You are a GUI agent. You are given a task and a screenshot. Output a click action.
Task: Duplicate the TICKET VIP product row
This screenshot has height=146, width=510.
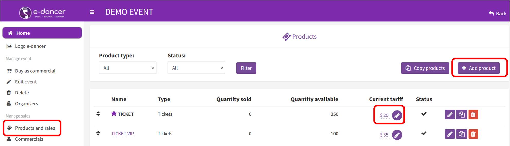click(462, 134)
